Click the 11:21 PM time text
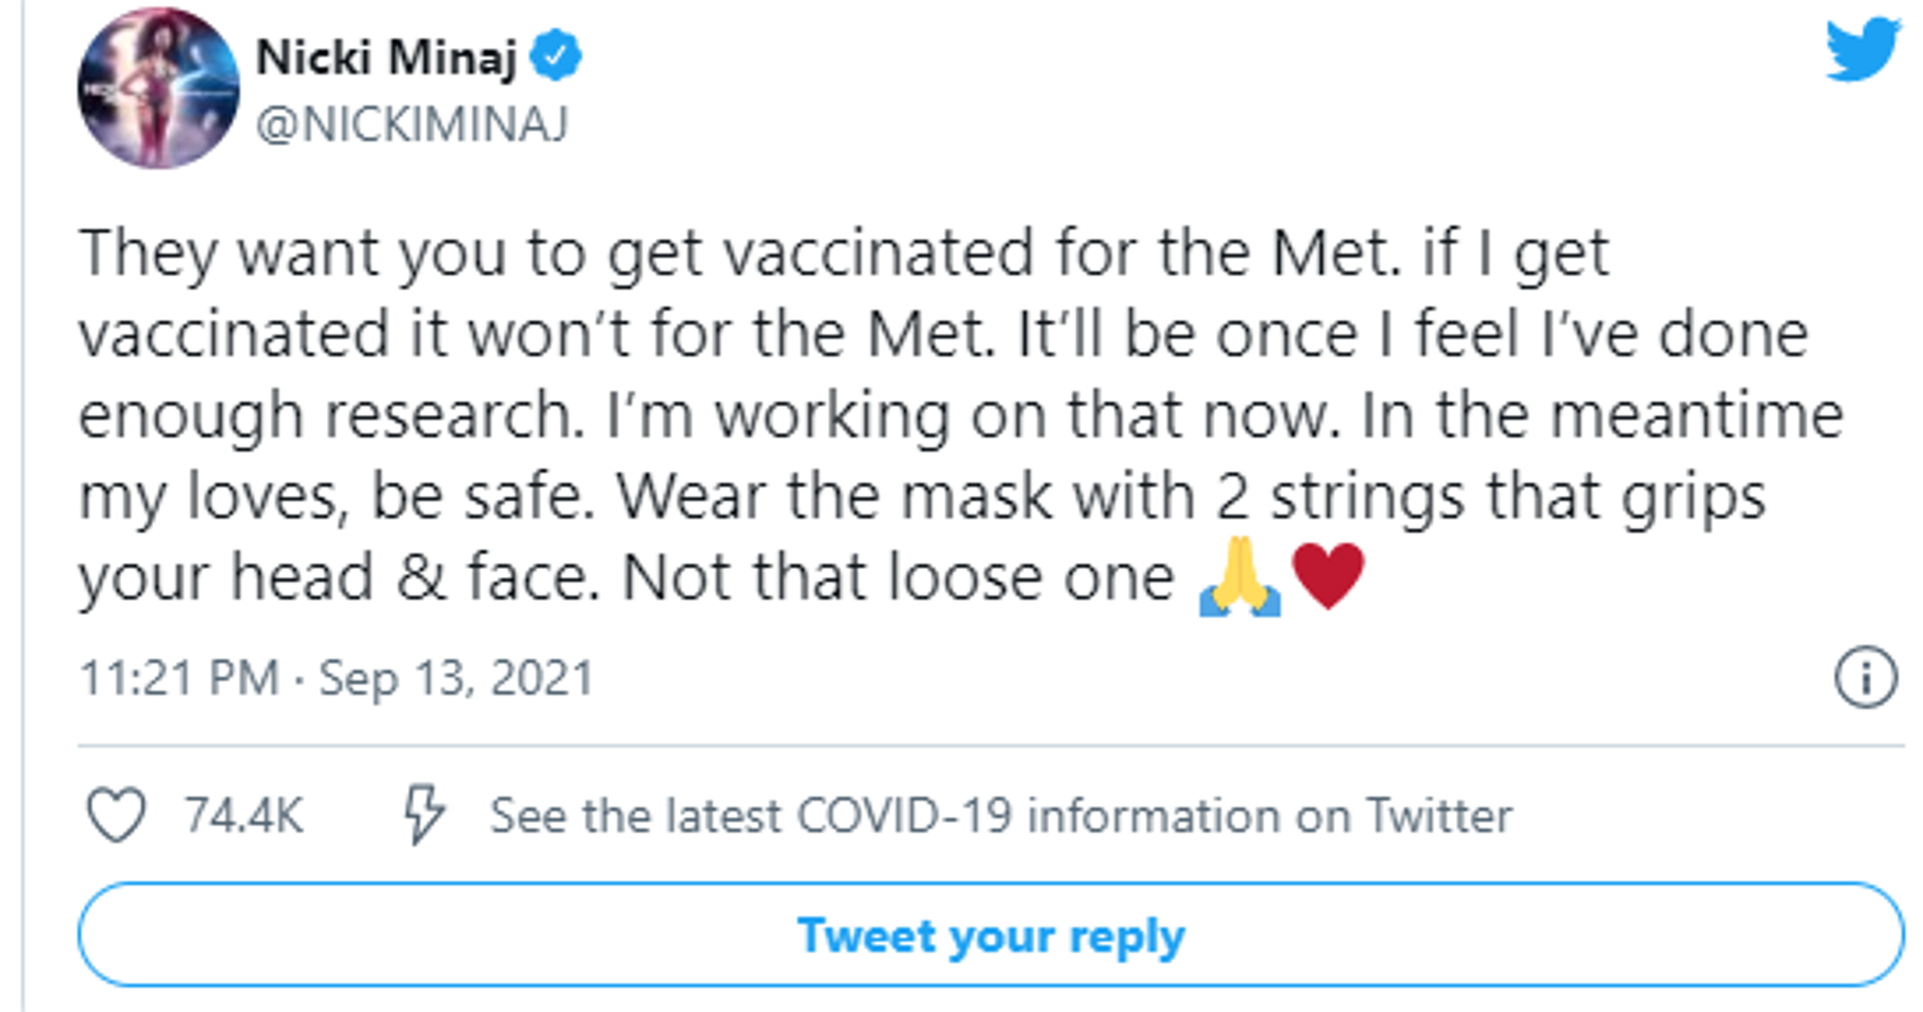The width and height of the screenshot is (1923, 1012). [179, 677]
